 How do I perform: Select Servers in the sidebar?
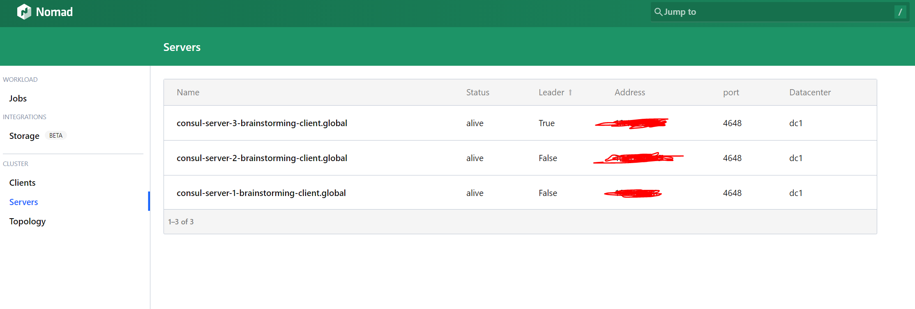23,202
